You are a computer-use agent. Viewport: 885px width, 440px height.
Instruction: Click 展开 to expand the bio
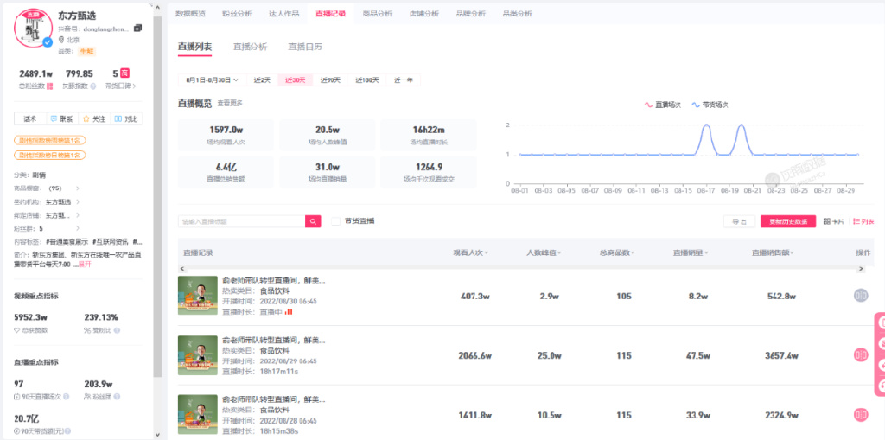pyautogui.click(x=84, y=264)
